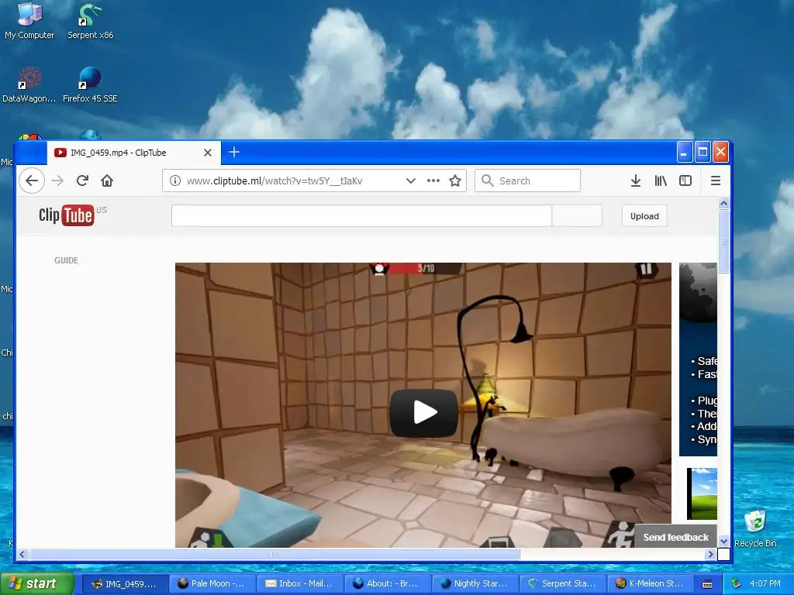Screen dimensions: 794x595
Task: Switch to IMG_0459 taskbar window
Action: (x=126, y=583)
